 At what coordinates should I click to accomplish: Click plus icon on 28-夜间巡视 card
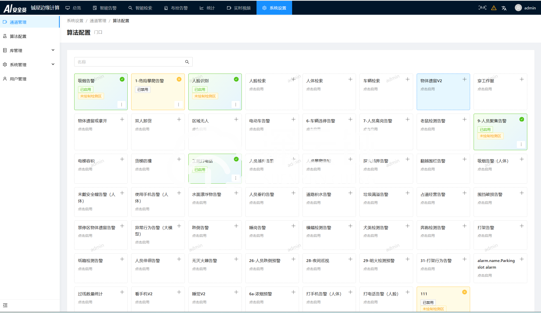[350, 259]
